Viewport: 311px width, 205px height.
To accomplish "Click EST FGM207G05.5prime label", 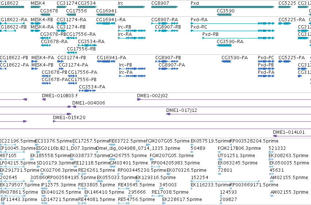I will [168, 141].
